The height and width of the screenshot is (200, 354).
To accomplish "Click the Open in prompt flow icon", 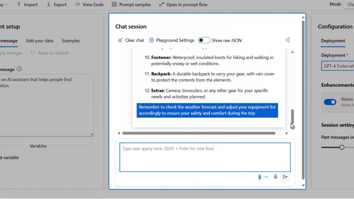I will pos(162,4).
